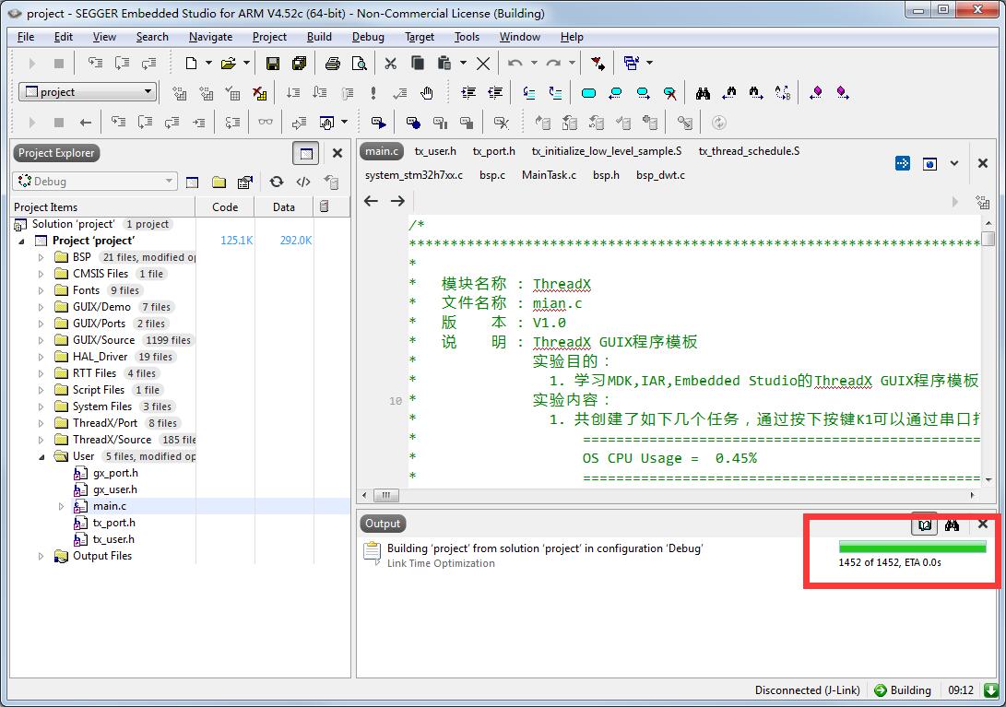Open the active project dropdown
The height and width of the screenshot is (707, 1006).
89,92
